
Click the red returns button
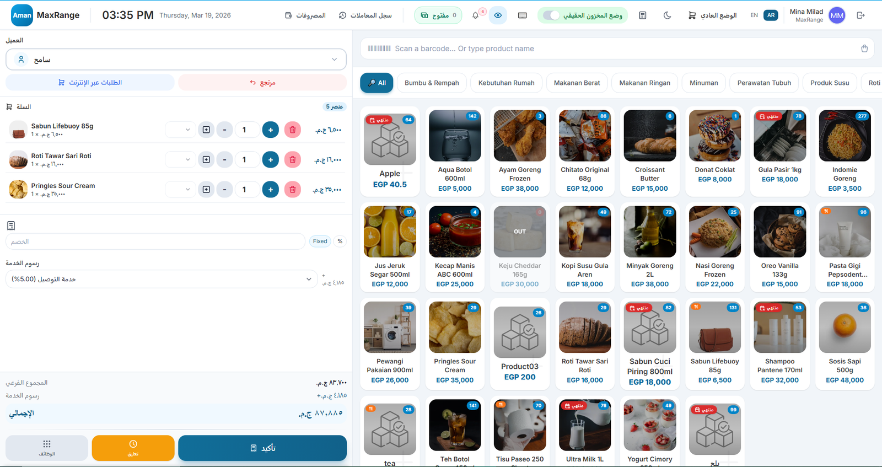pos(262,83)
